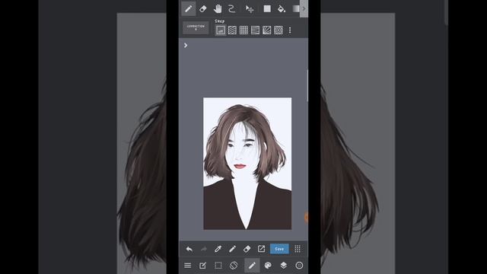Open the hamburger main menu
This screenshot has width=487, height=274.
188,266
